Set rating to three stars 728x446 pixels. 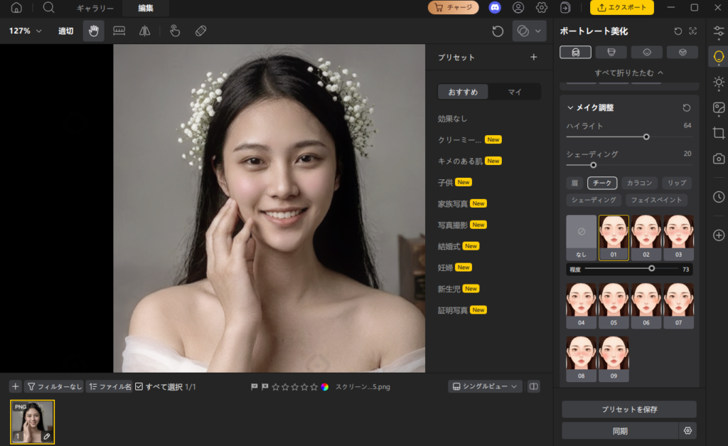click(295, 387)
